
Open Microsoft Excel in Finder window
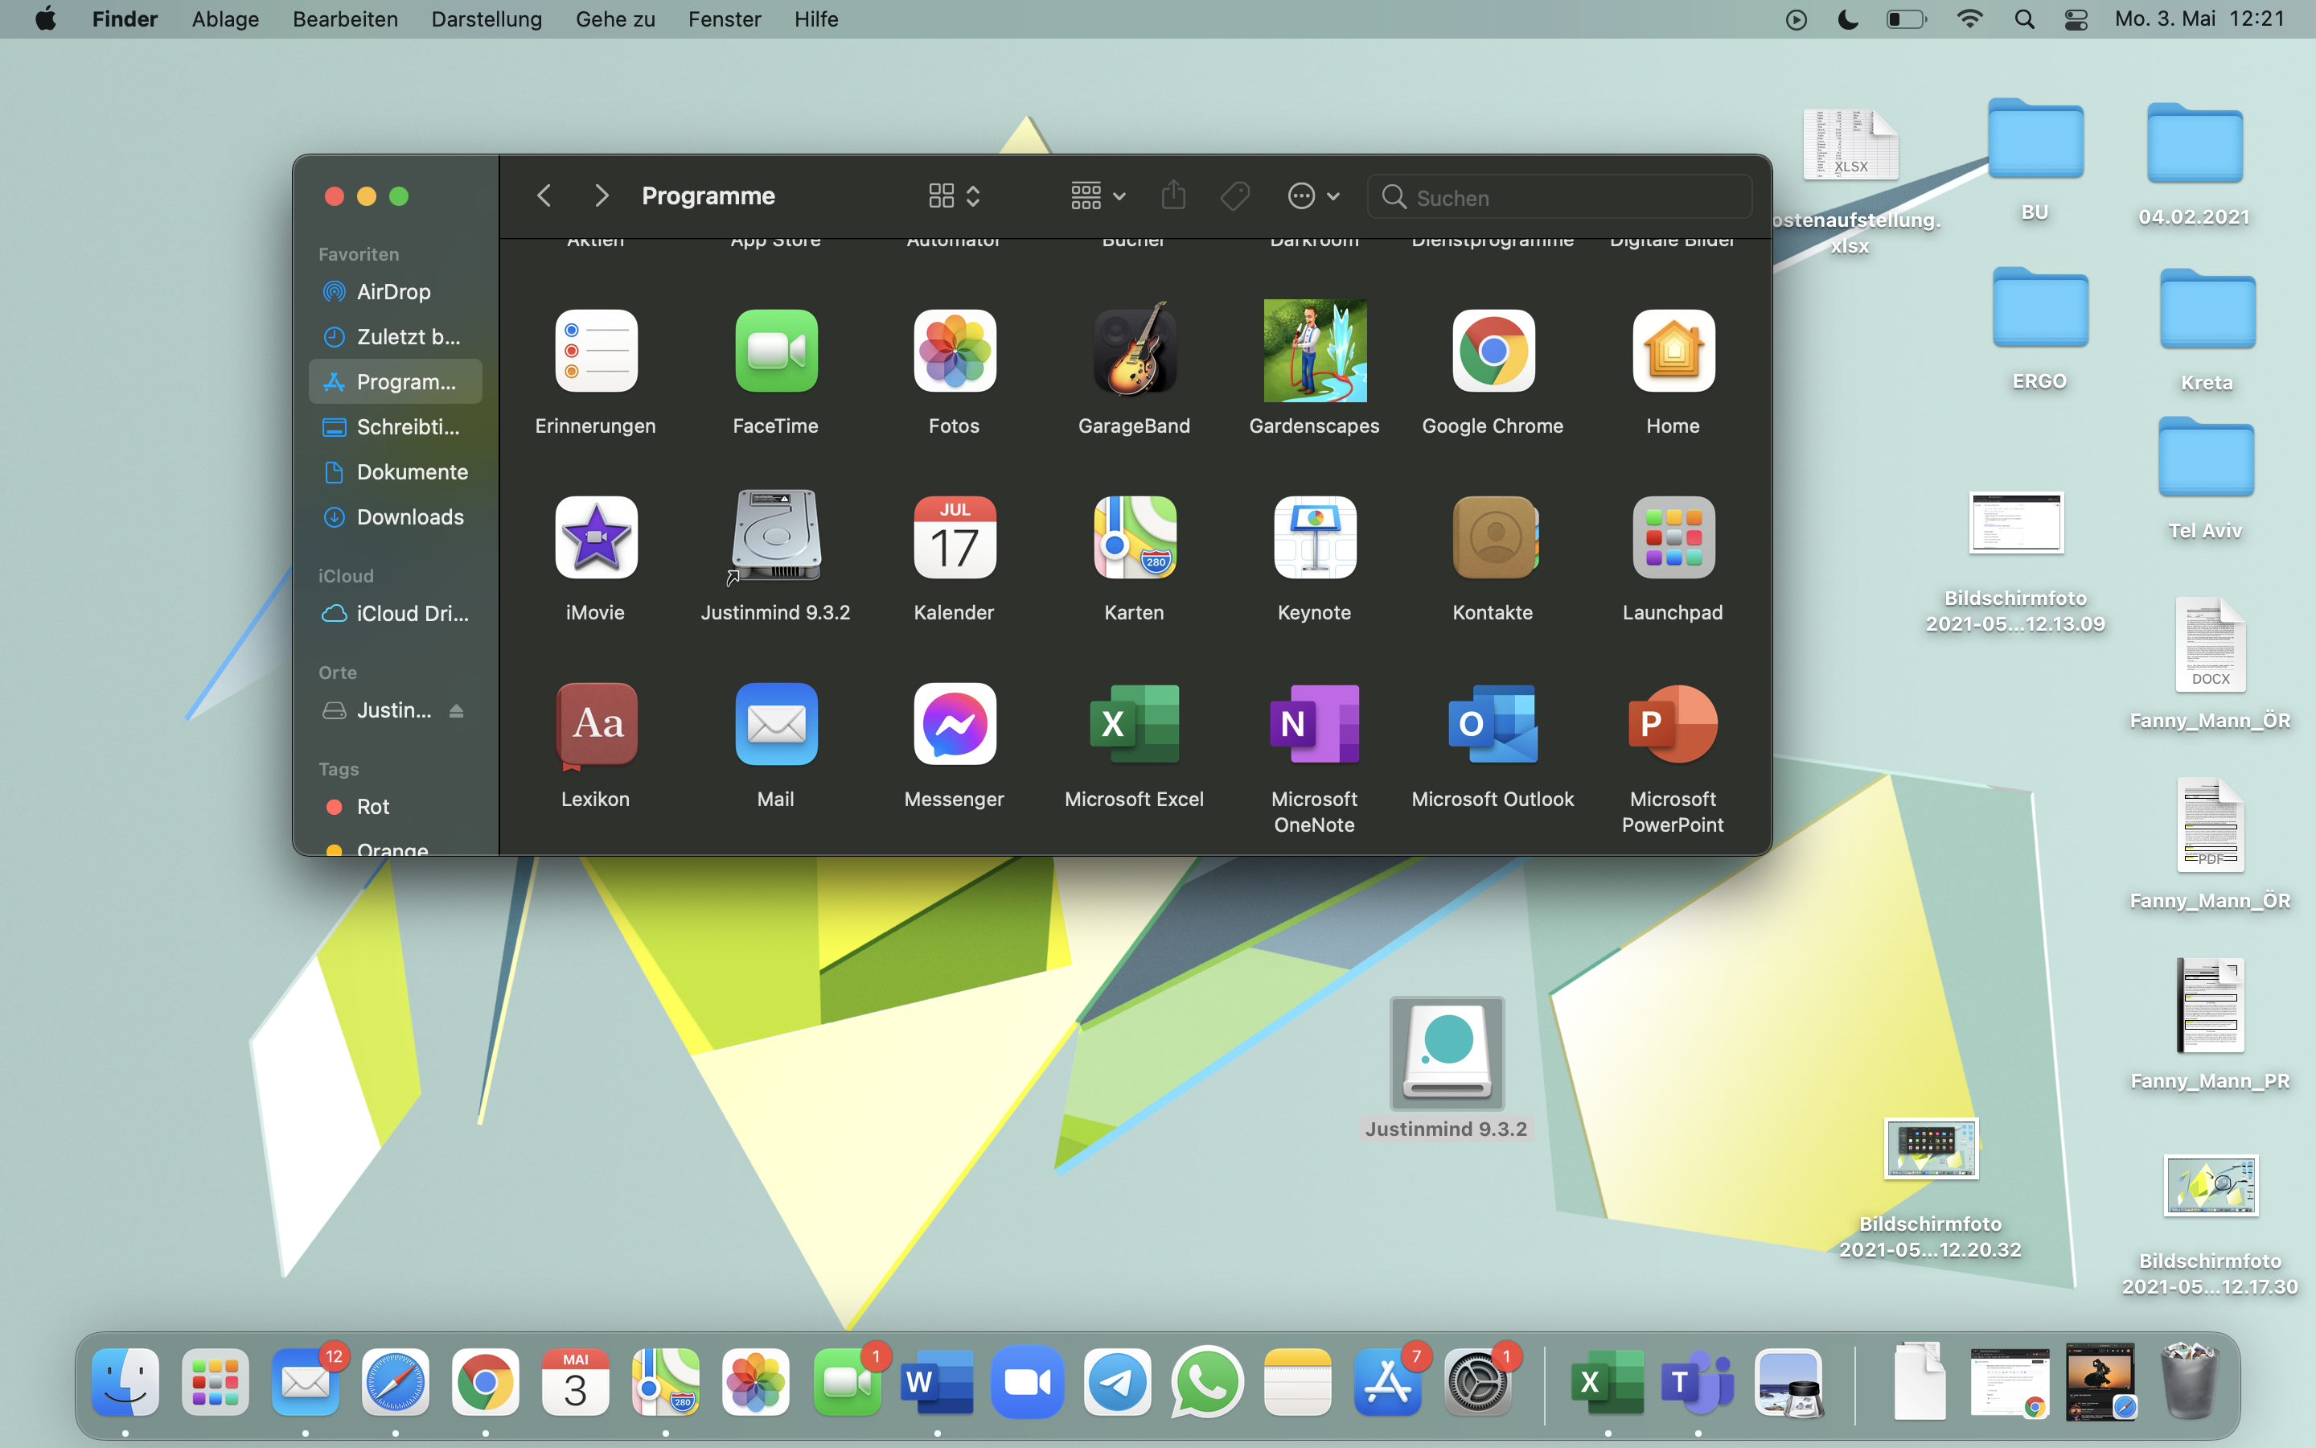1134,724
